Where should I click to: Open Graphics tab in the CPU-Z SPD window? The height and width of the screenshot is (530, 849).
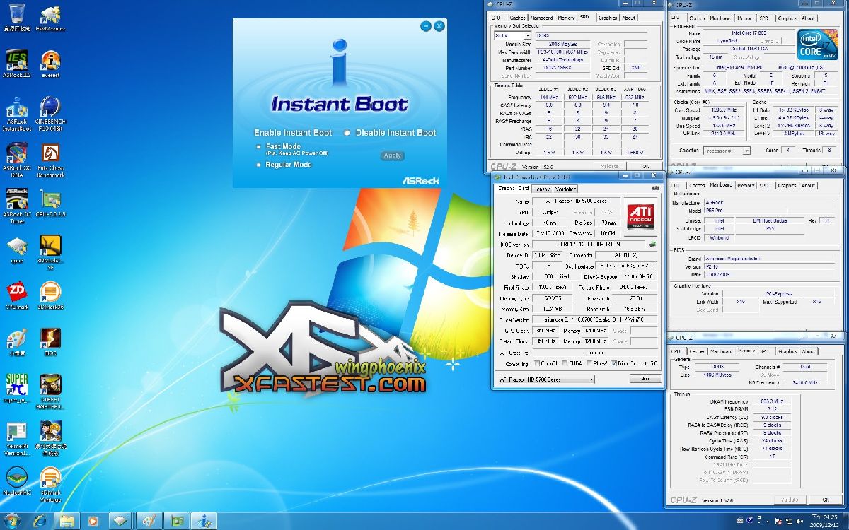coord(608,18)
